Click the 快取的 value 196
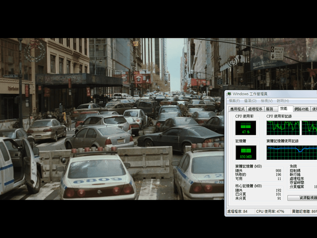317x238 pixels. tap(278, 175)
